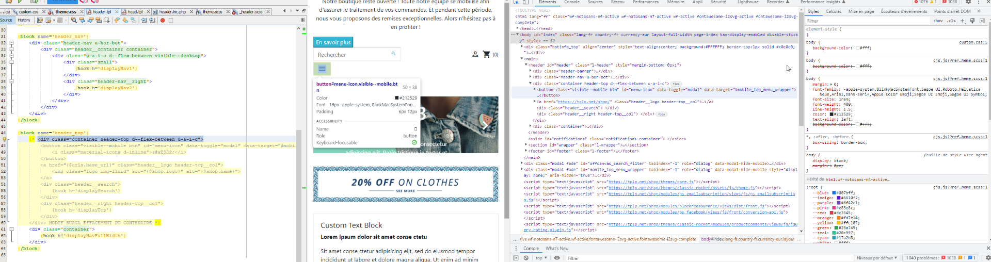Click Shift Line Left icon
991x262 pixels.
point(144,20)
